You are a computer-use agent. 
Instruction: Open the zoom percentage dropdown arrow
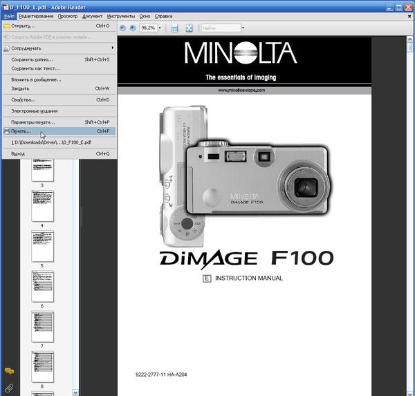pyautogui.click(x=160, y=28)
